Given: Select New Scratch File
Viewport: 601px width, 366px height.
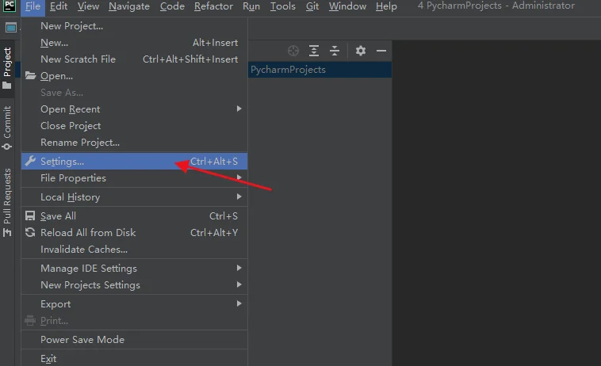Looking at the screenshot, I should pos(134,59).
